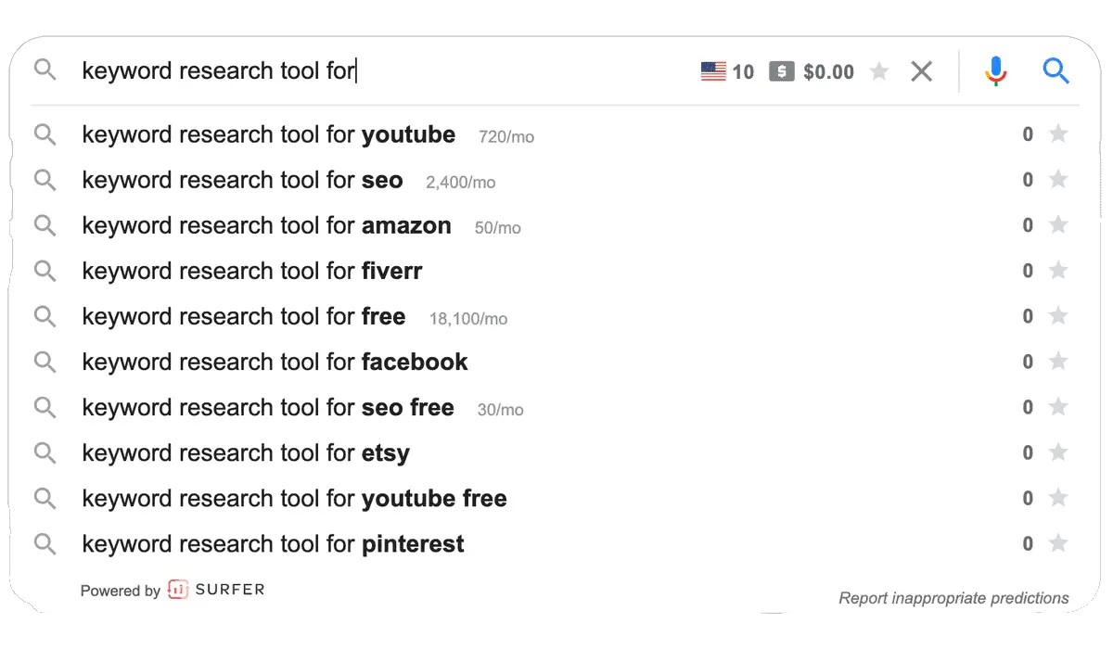Click the voice search microphone icon
Image resolution: width=1113 pixels, height=649 pixels.
click(x=995, y=71)
